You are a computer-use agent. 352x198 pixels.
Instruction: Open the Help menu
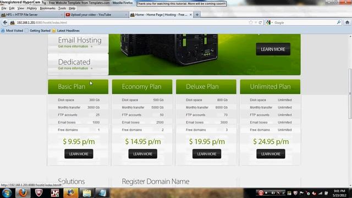pyautogui.click(x=72, y=8)
